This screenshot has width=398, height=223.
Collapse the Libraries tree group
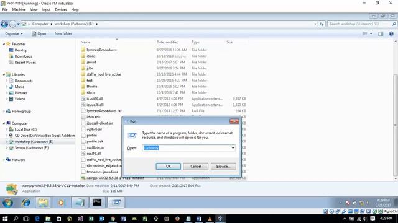tap(4, 74)
